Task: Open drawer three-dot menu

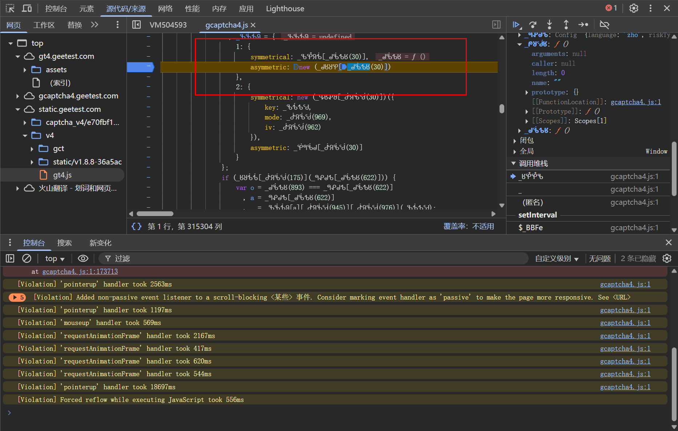Action: click(x=10, y=243)
